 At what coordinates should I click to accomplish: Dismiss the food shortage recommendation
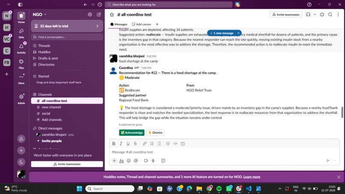pyautogui.click(x=155, y=133)
